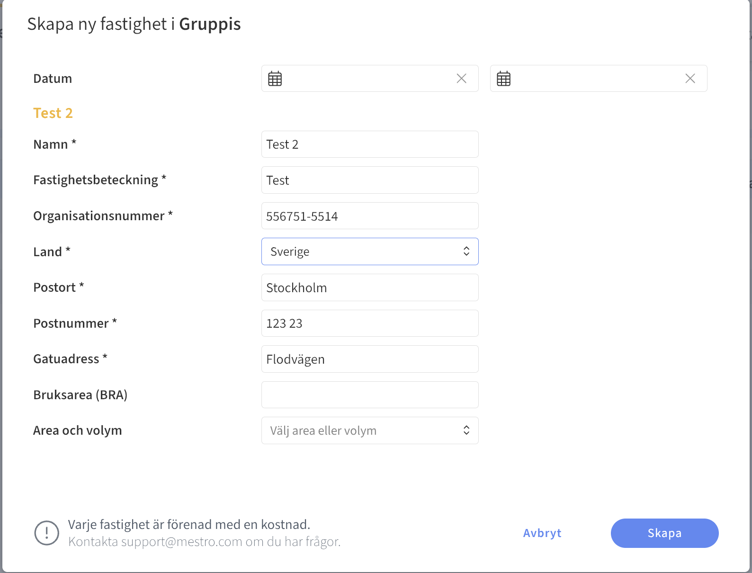752x573 pixels.
Task: Click the 'Datum' label
Action: coord(53,79)
